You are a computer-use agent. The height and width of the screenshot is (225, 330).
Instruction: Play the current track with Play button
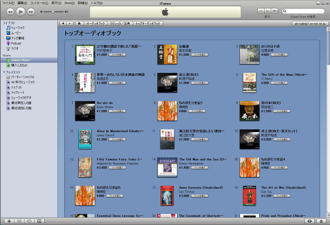coord(21,12)
